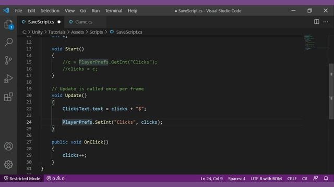
Task: Click the C# file icon in breadcrumb
Action: 112,32
